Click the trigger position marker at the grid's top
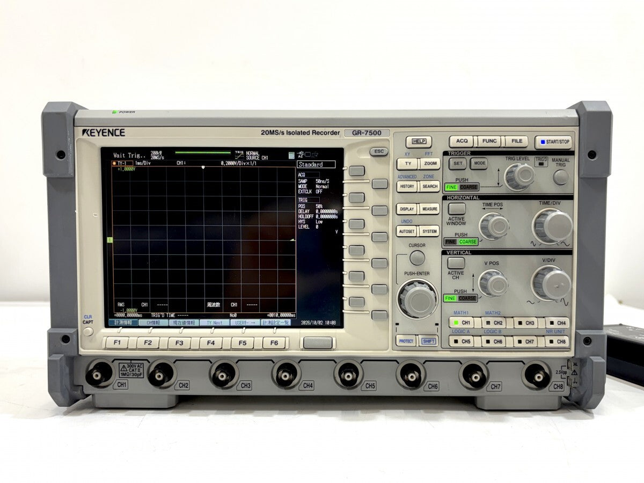 [203, 168]
